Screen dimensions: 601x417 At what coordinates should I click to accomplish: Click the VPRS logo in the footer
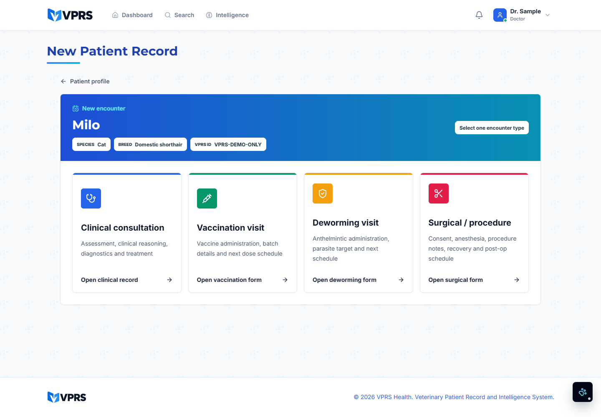[x=67, y=397]
